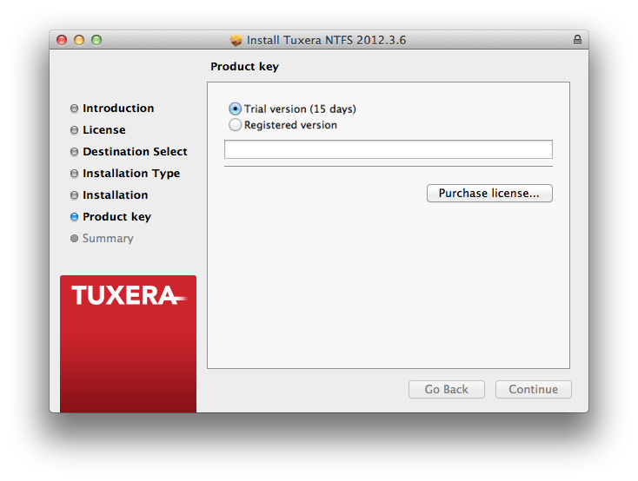Minimize the installer with the yellow button
The image size is (638, 481).
pyautogui.click(x=79, y=40)
